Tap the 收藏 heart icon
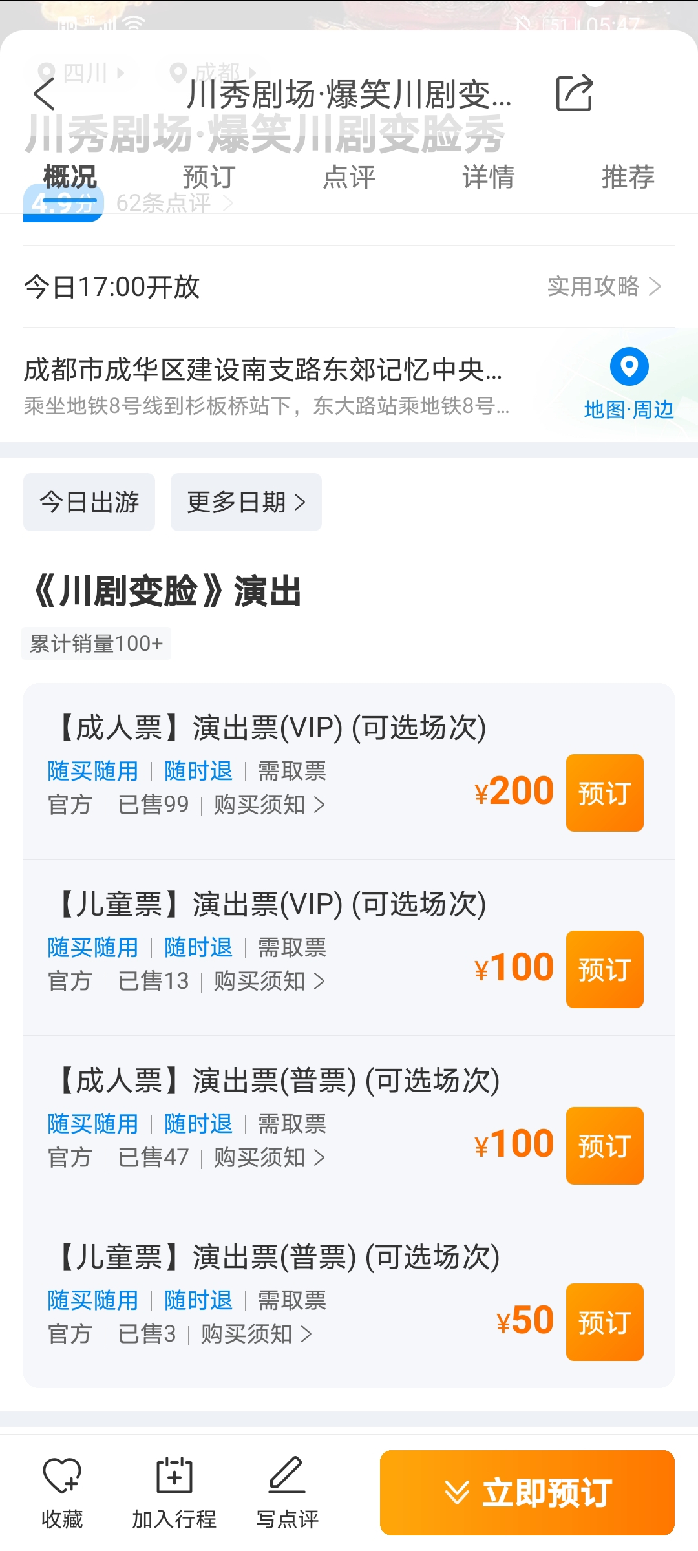698x1551 pixels. pyautogui.click(x=62, y=1477)
